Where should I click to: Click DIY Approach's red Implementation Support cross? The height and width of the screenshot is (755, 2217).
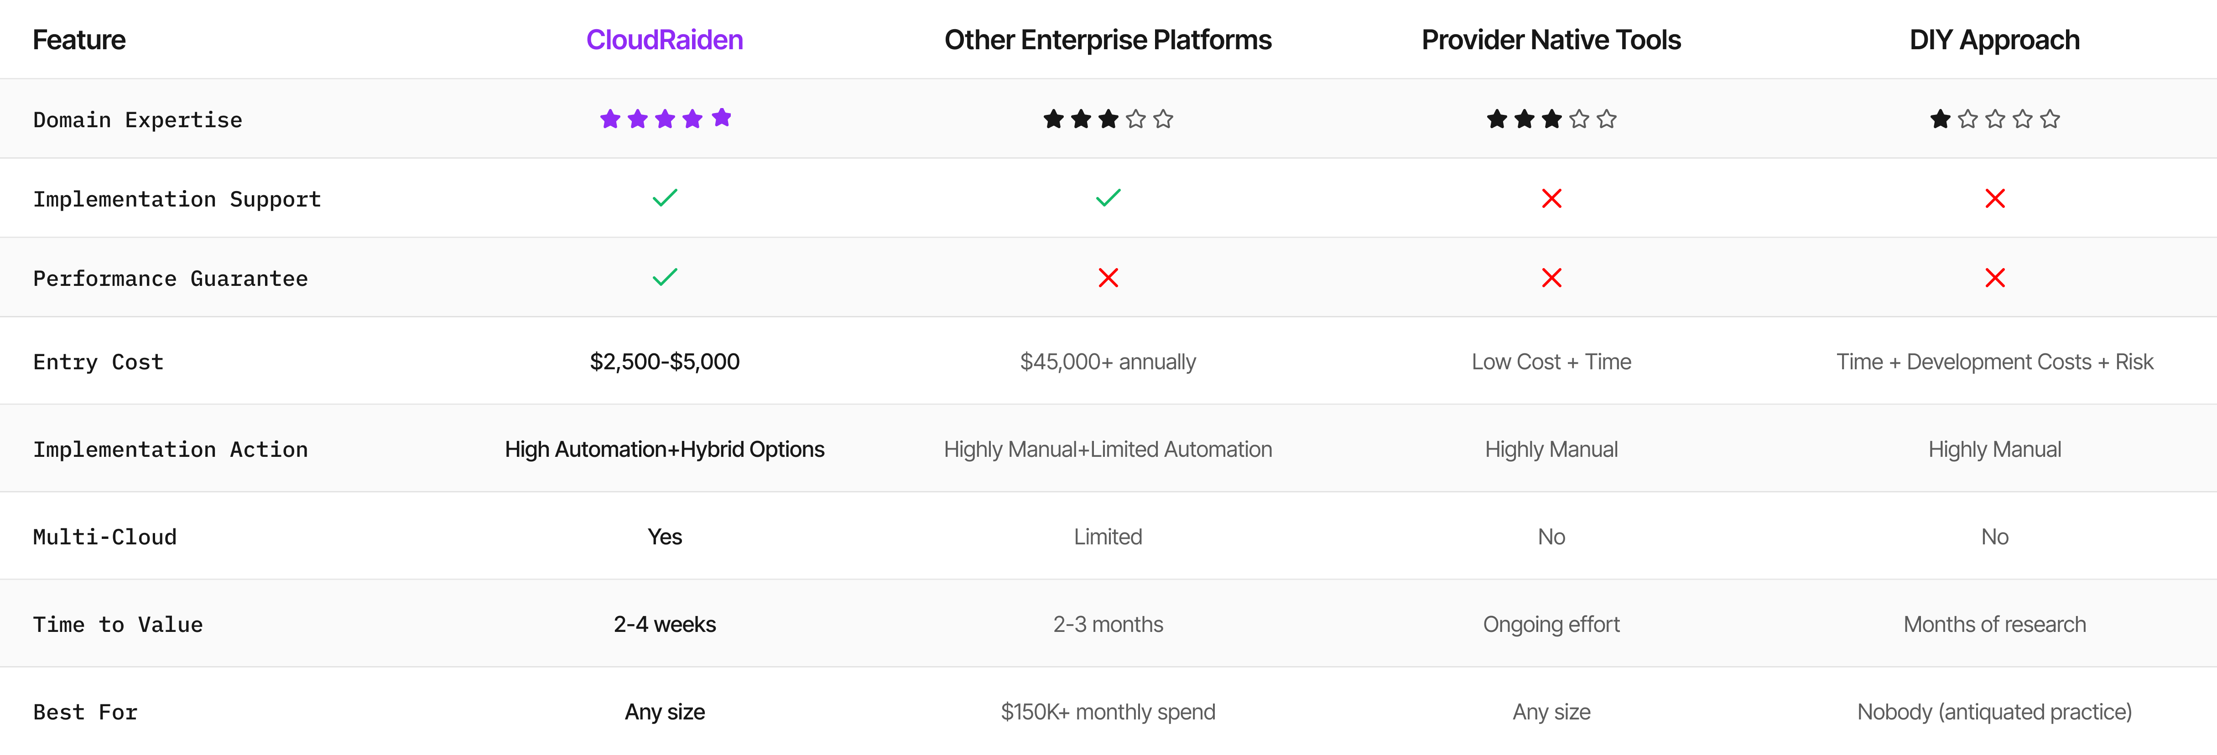pyautogui.click(x=1994, y=199)
